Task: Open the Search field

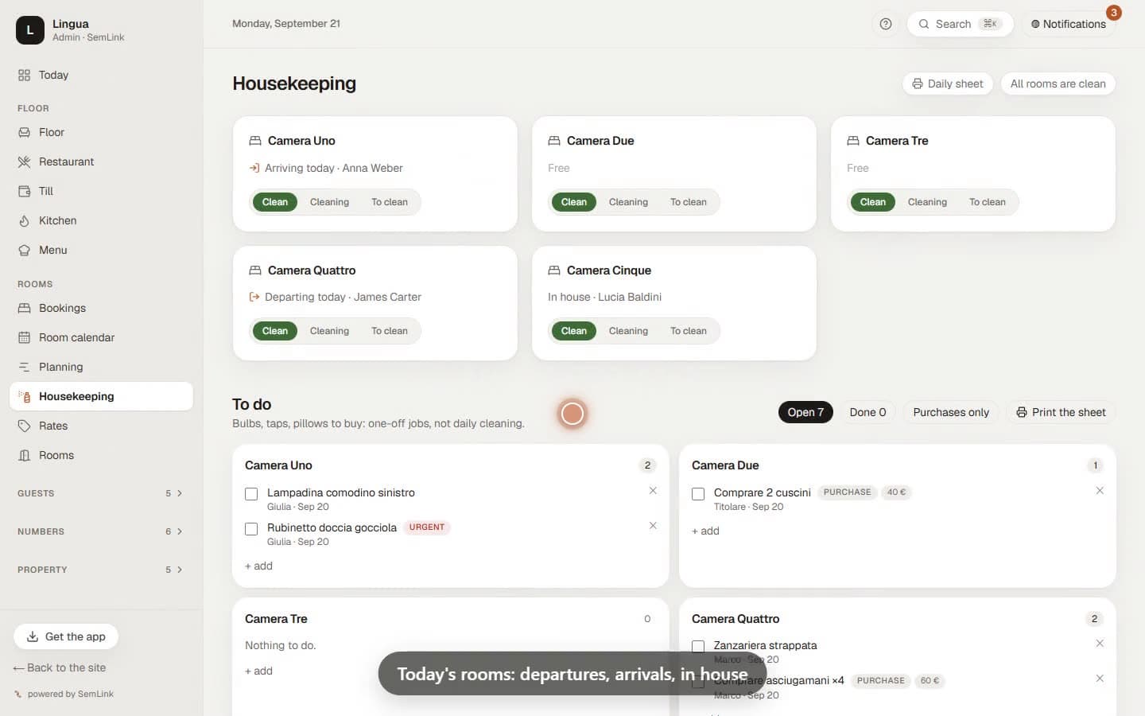Action: pos(960,24)
